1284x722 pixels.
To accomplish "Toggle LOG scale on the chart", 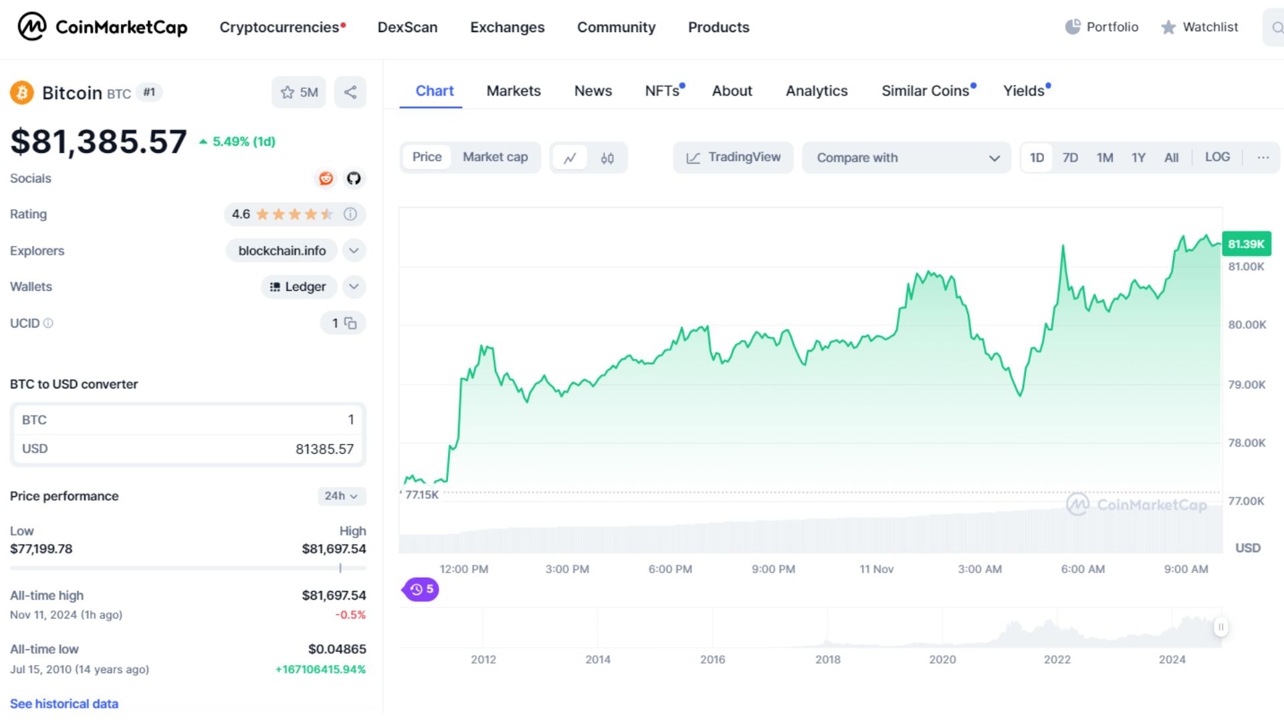I will tap(1217, 157).
